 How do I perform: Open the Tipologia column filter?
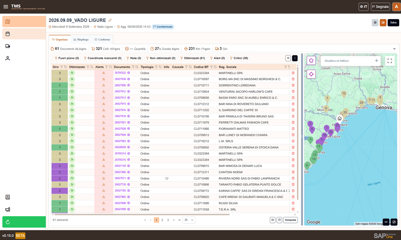[x=156, y=67]
